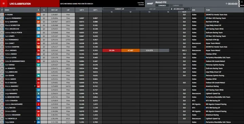Image resolution: width=244 pixels, height=124 pixels.
Task: Click the orange 47.407 sector 2 cell
Action: point(130,51)
